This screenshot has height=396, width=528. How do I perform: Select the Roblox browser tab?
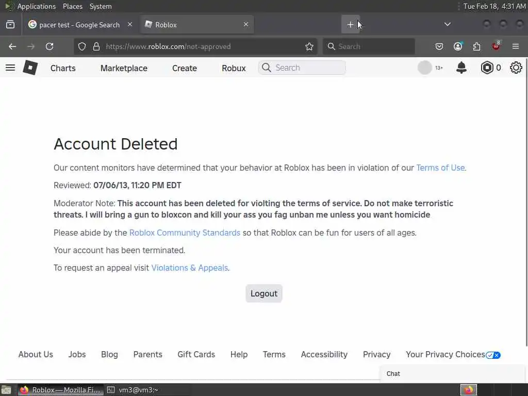(x=197, y=25)
